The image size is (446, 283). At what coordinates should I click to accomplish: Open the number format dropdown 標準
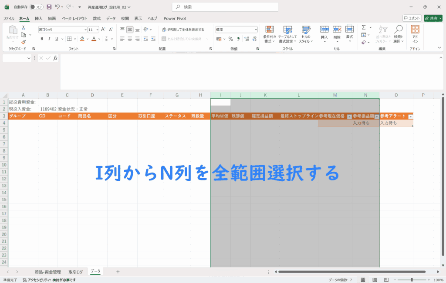click(256, 30)
